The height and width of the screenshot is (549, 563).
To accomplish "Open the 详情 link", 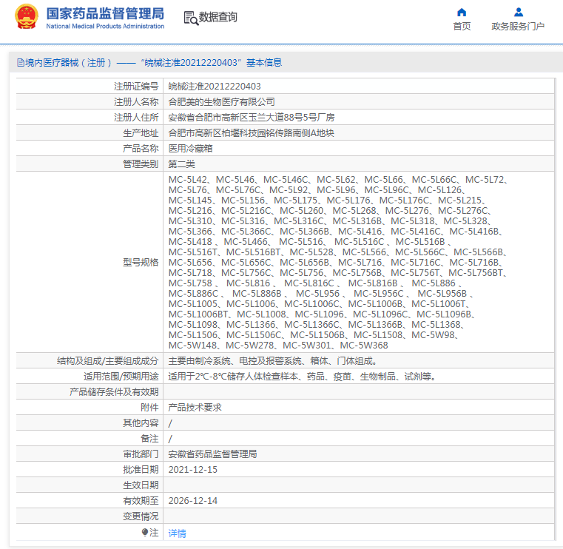I will (177, 533).
